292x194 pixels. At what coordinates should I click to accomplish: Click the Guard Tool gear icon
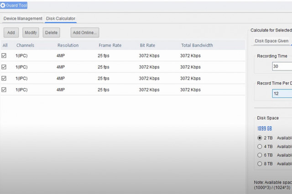3,5
